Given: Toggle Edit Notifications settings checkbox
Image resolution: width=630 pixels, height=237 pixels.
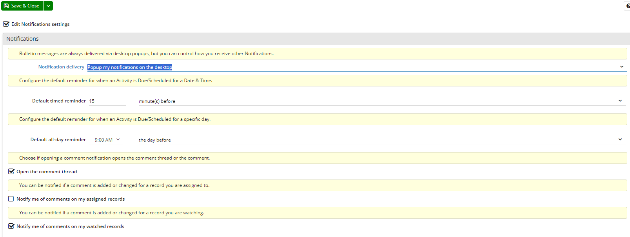Looking at the screenshot, I should pos(6,24).
